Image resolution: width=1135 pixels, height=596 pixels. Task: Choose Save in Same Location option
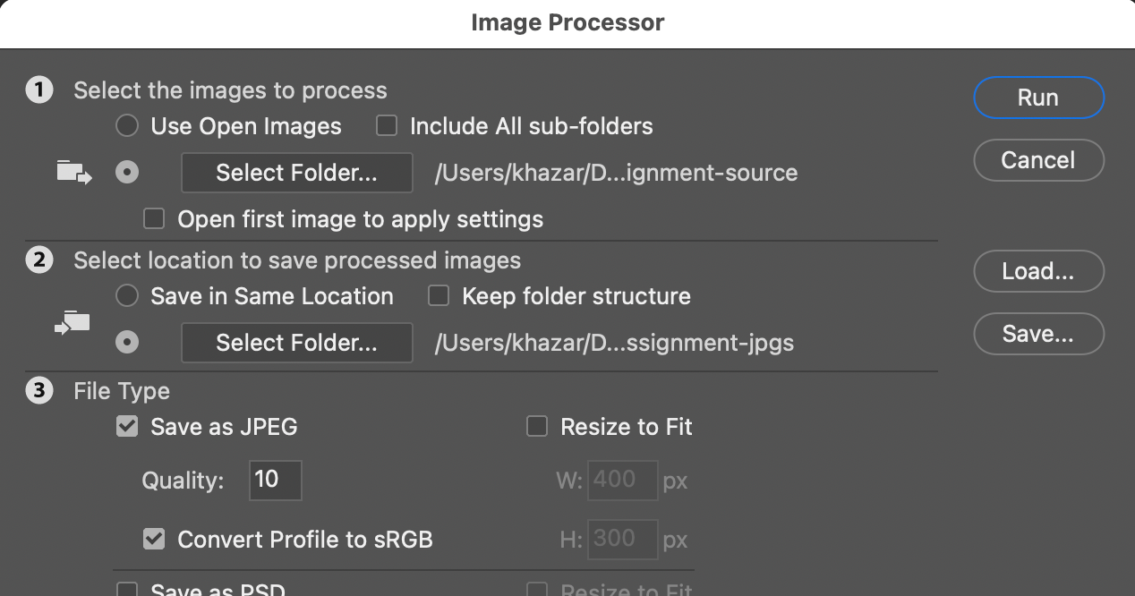click(x=127, y=296)
